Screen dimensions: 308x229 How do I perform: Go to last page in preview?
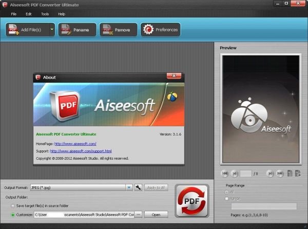(x=280, y=174)
